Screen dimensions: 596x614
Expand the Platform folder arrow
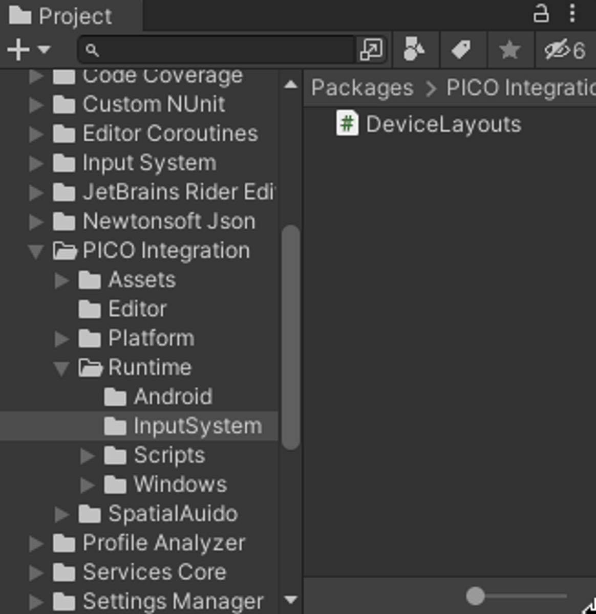pos(61,338)
